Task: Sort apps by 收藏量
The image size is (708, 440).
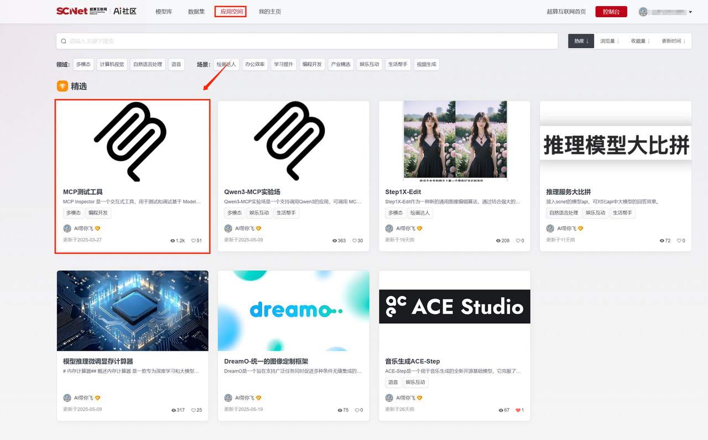Action: click(x=641, y=41)
